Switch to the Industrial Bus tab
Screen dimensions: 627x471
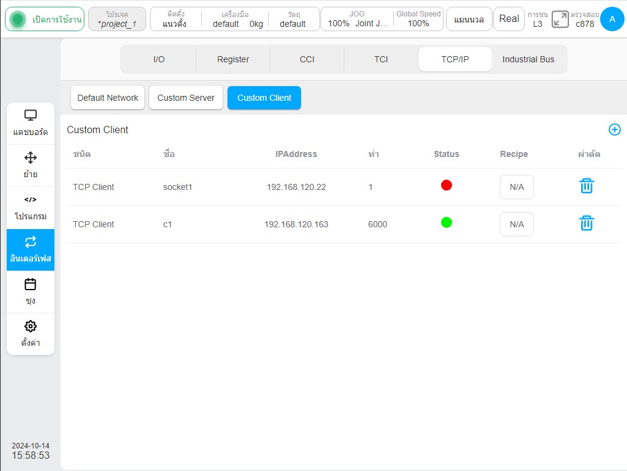pyautogui.click(x=529, y=59)
